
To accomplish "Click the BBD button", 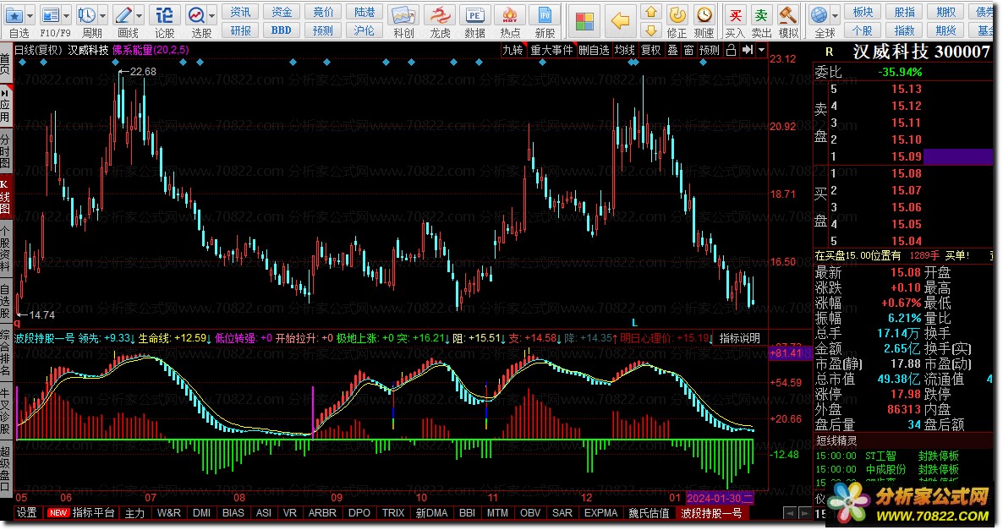I will [x=282, y=30].
